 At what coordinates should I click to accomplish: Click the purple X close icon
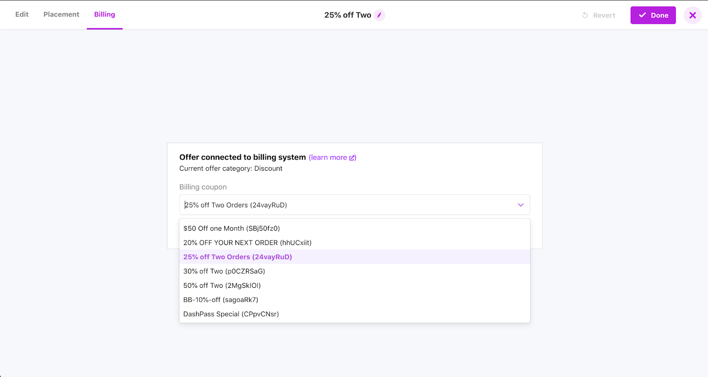click(x=693, y=15)
